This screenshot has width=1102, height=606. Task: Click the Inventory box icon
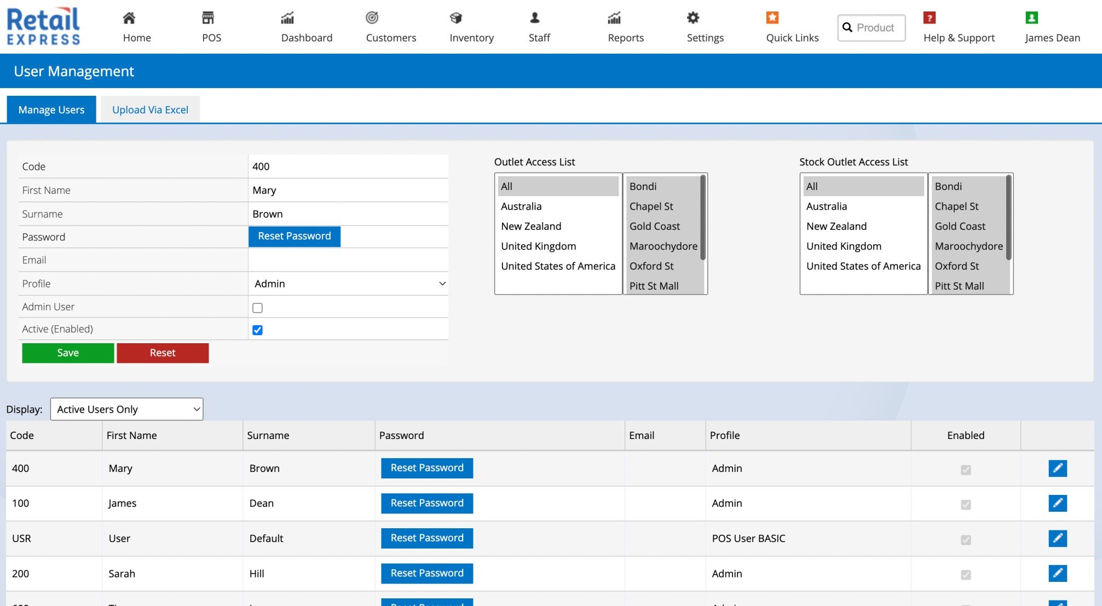coord(456,18)
